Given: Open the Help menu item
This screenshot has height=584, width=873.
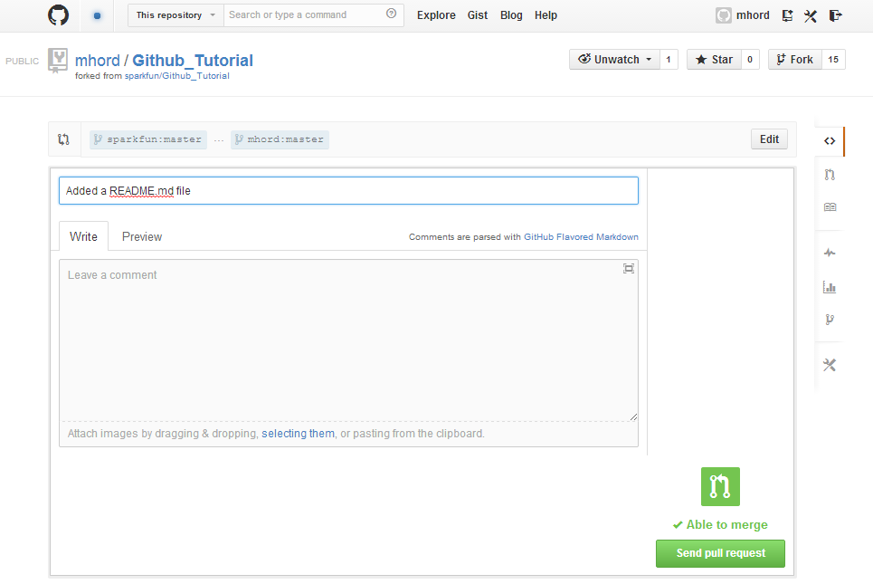Looking at the screenshot, I should [x=546, y=15].
